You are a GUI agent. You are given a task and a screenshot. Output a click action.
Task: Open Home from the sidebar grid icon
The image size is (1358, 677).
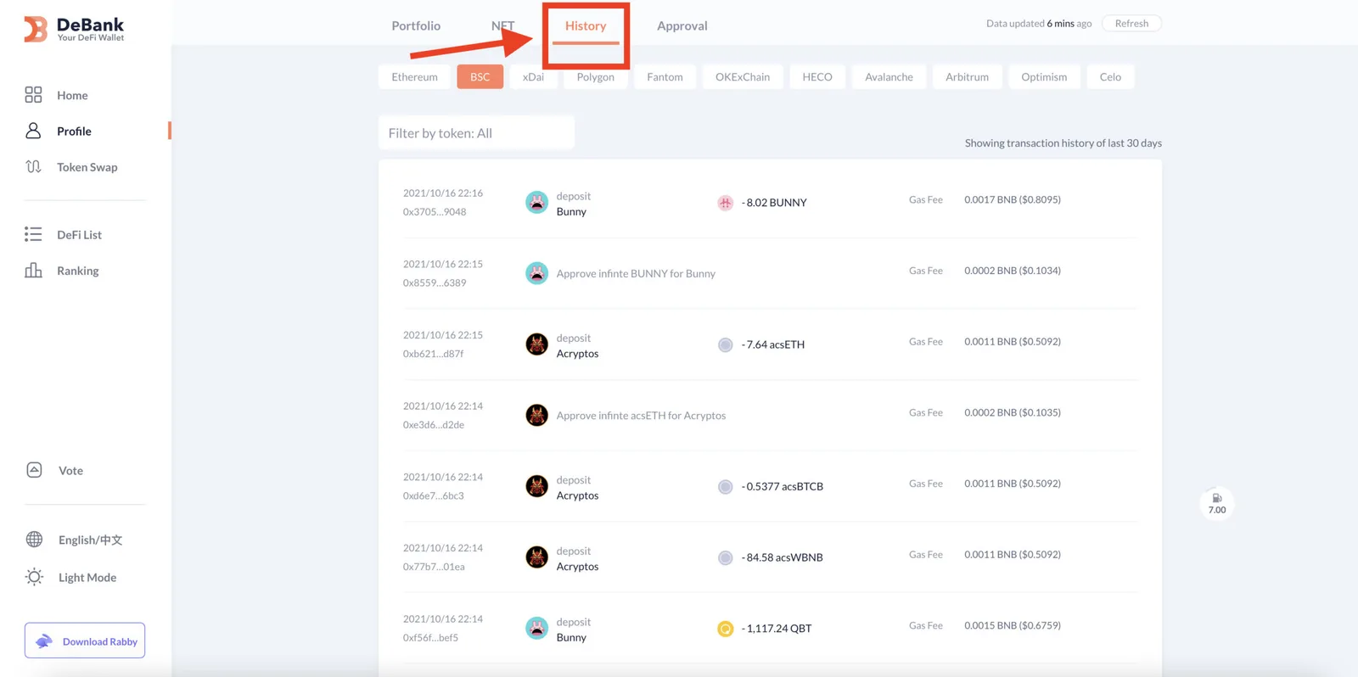pyautogui.click(x=33, y=95)
